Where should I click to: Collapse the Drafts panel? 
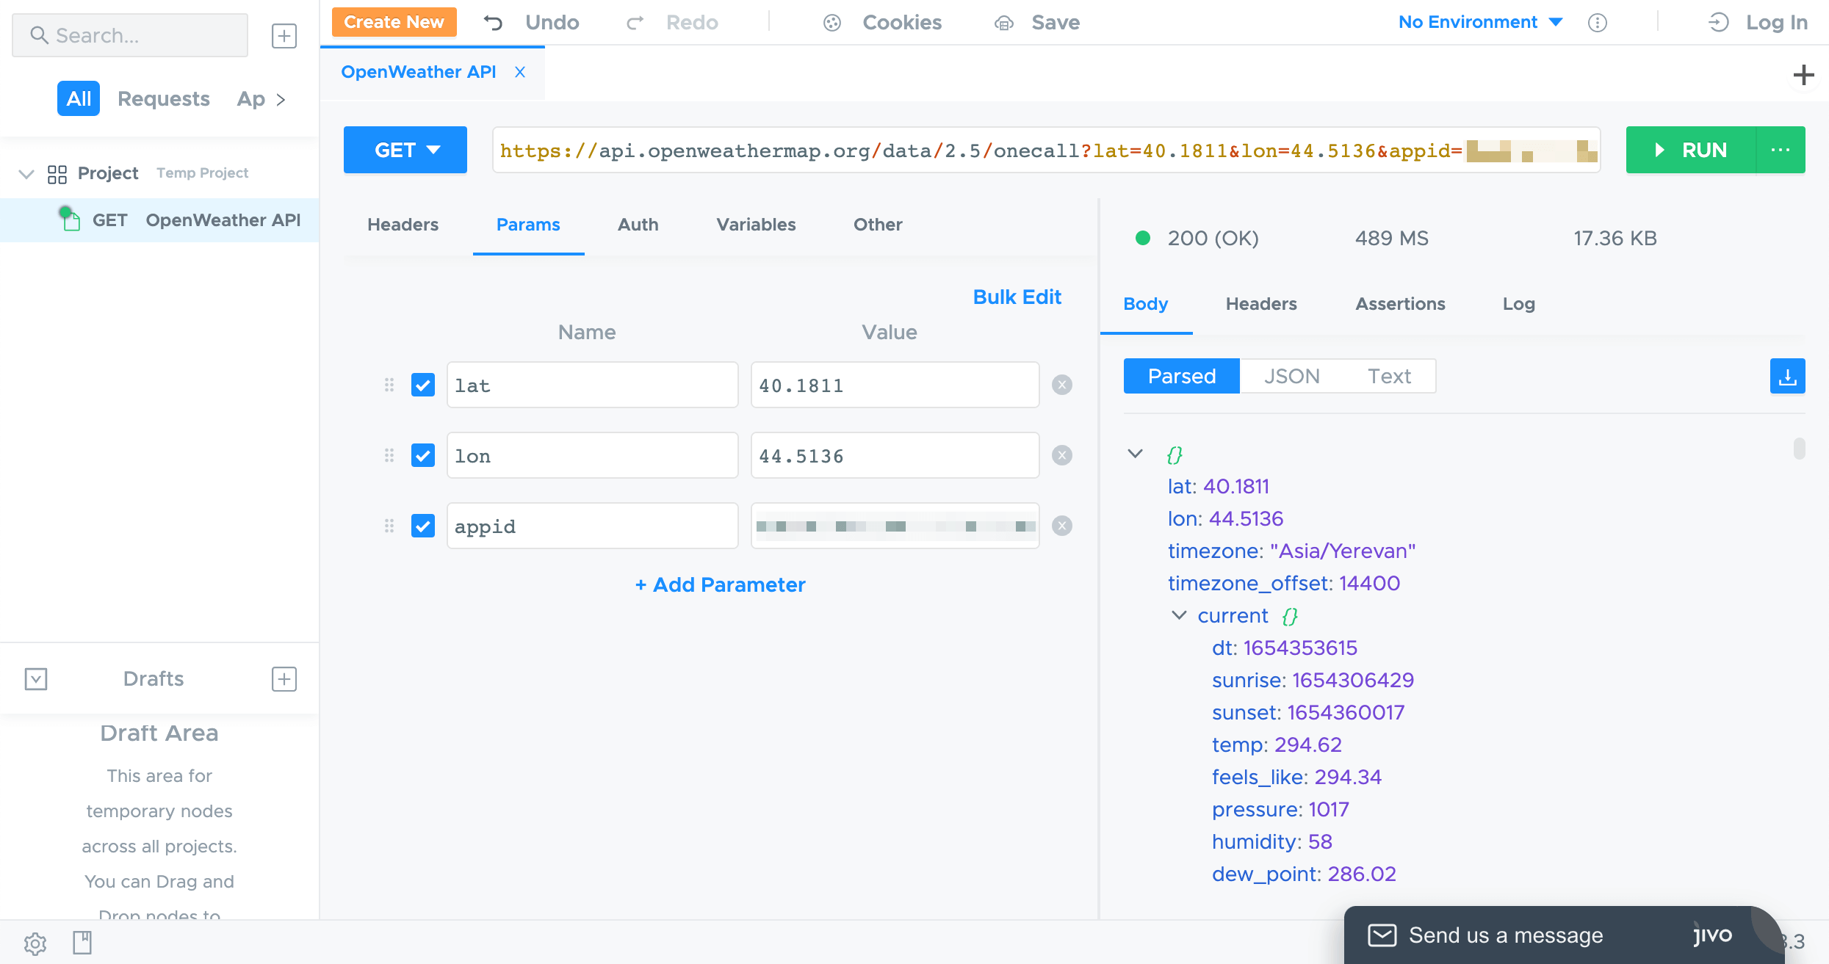click(36, 678)
